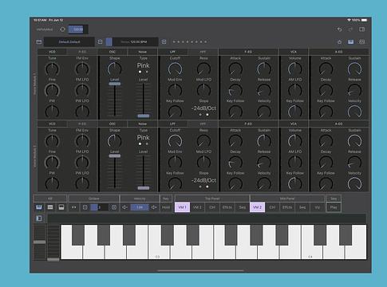Click the redo arrow icon

[x=350, y=29]
